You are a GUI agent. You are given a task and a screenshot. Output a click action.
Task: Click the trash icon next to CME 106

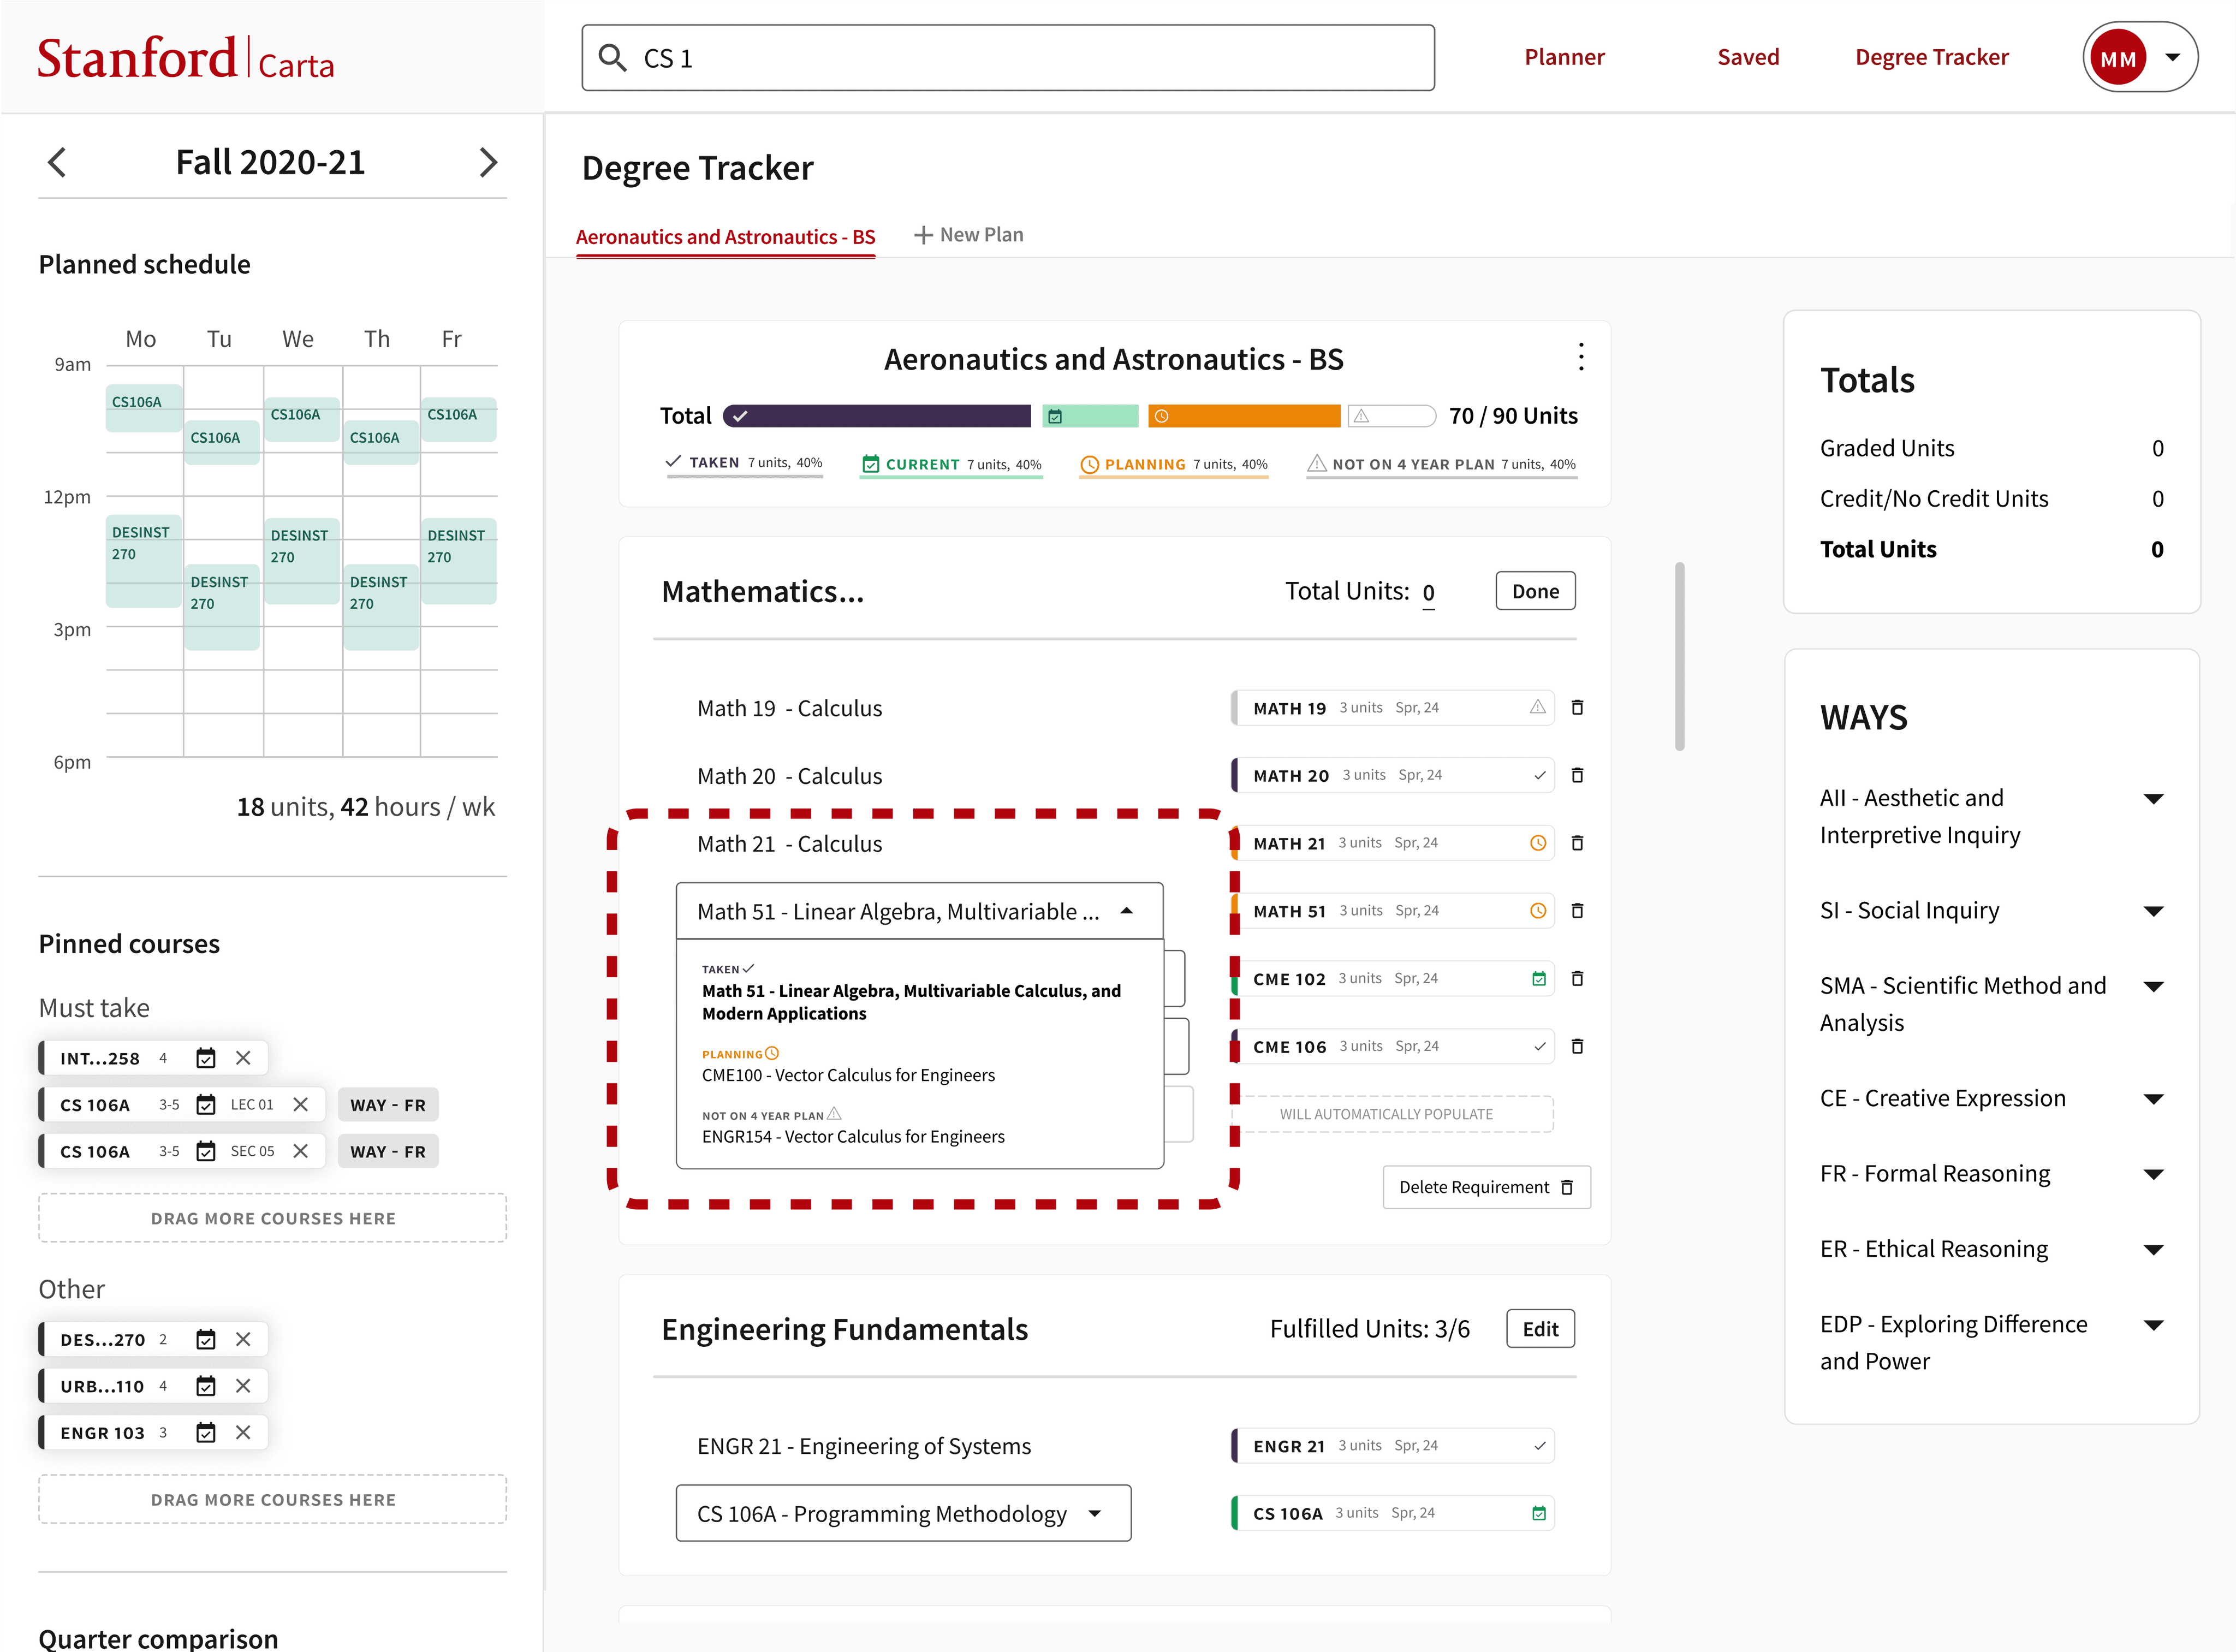click(1577, 1046)
